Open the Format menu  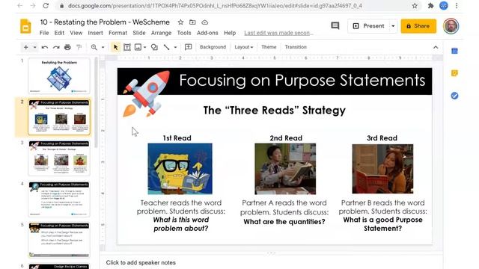(118, 33)
